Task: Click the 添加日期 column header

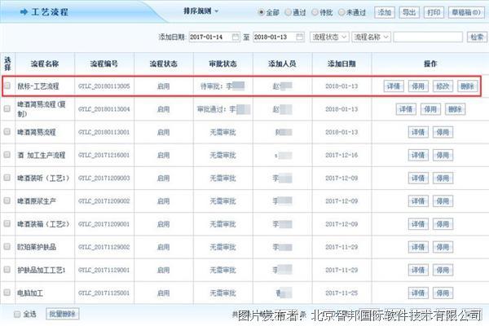Action: coord(341,64)
